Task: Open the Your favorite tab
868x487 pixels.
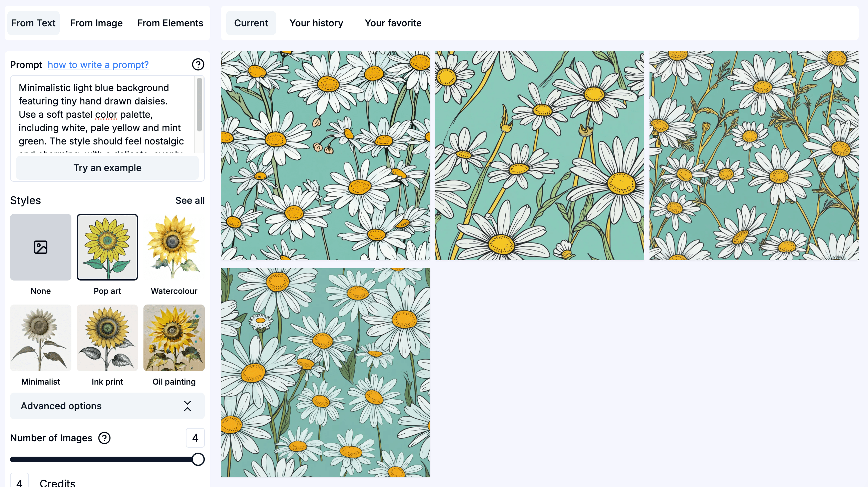Action: tap(393, 23)
